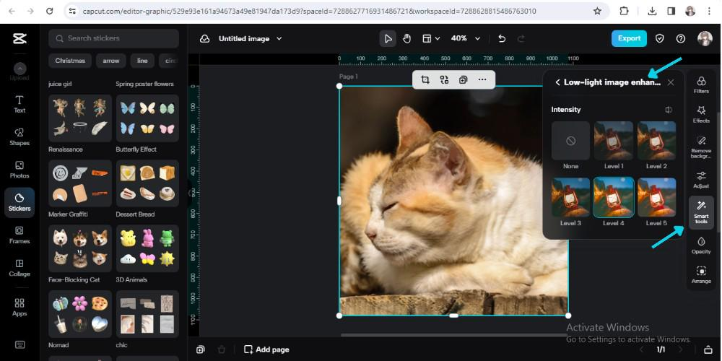
Task: Select the line sticker tag
Action: [x=142, y=61]
